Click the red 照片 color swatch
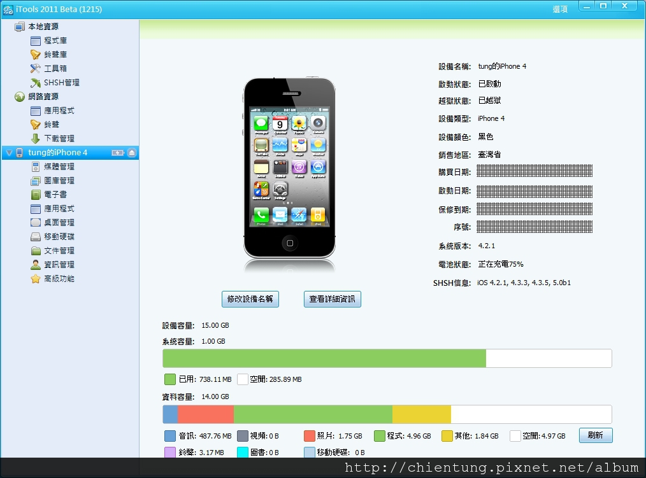The height and width of the screenshot is (478, 646). [310, 436]
